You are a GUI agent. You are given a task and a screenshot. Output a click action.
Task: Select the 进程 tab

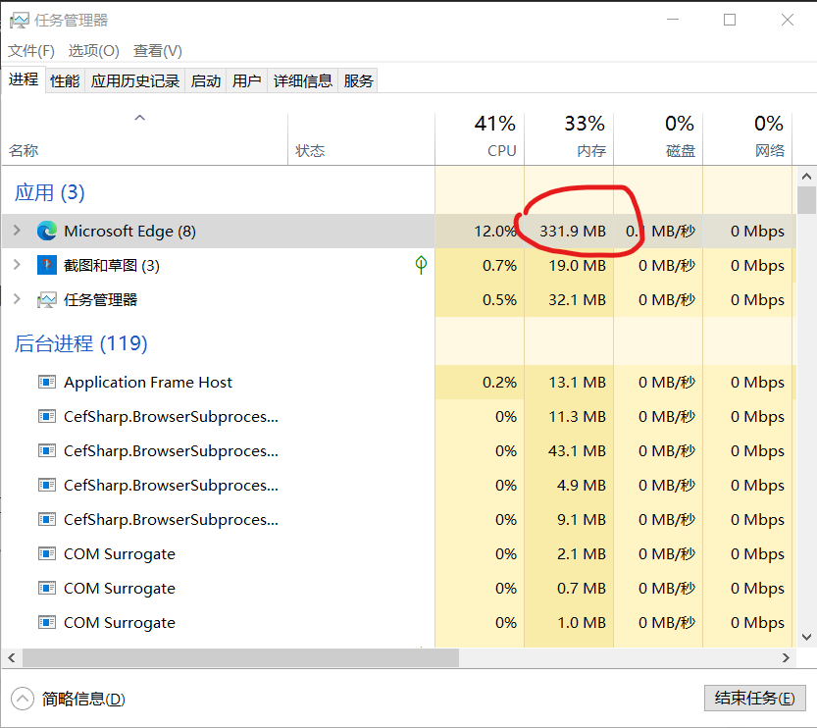click(24, 79)
